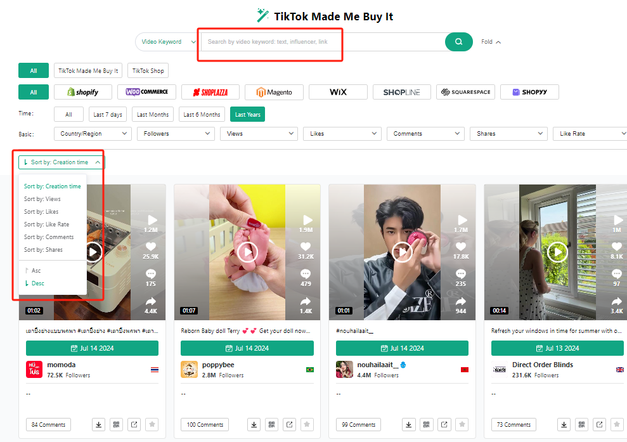This screenshot has width=627, height=442.
Task: Select Desc sort order
Action: click(35, 283)
